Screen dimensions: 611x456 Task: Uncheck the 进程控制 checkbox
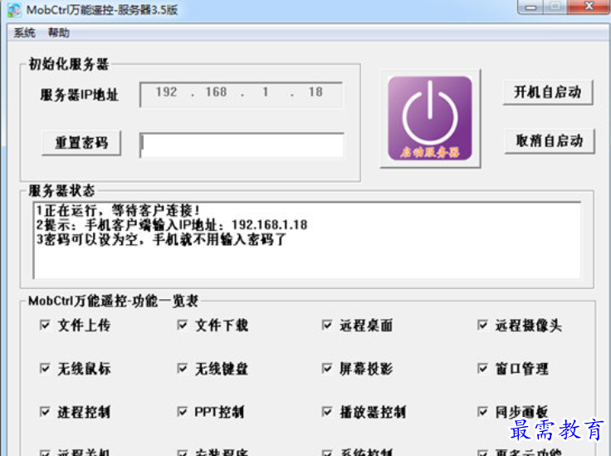pos(45,412)
